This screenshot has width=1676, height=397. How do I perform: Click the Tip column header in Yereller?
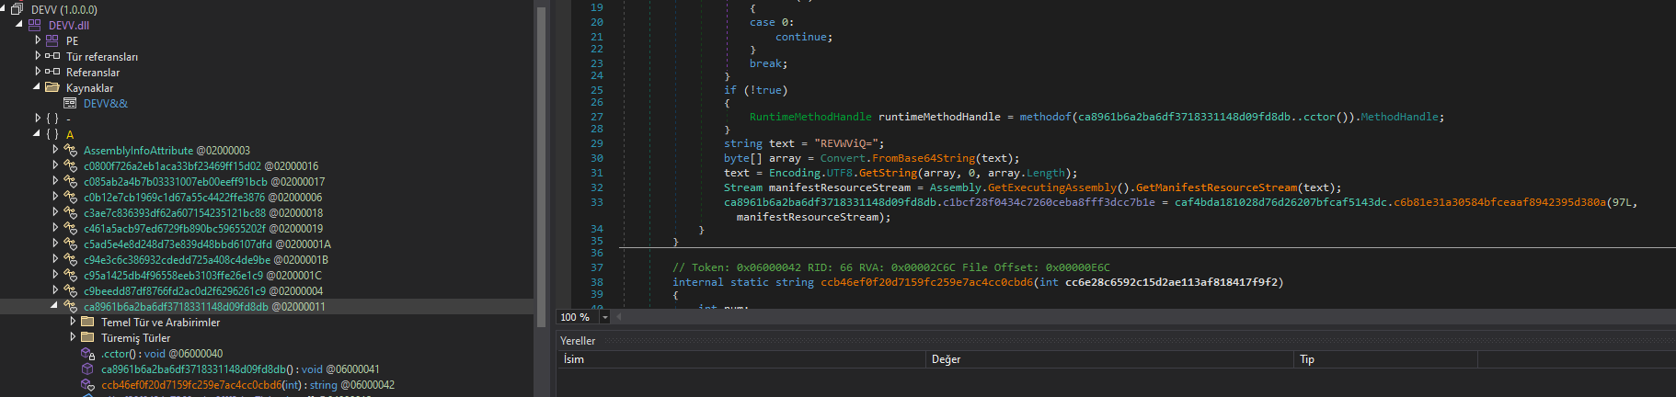click(1306, 359)
